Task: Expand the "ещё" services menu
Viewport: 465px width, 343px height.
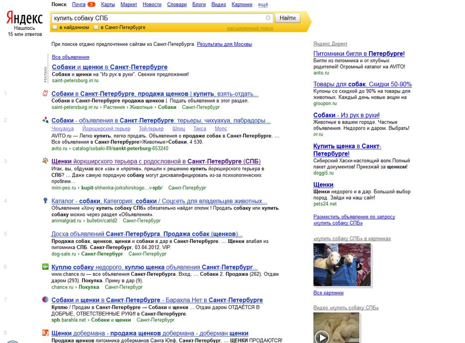Action: point(263,4)
